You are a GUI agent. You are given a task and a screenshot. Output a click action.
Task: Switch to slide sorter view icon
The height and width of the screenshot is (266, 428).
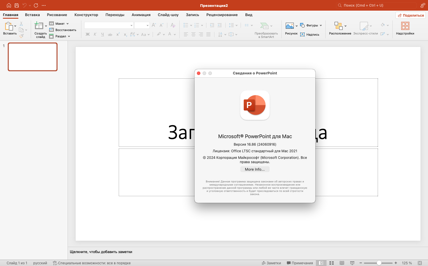pos(331,263)
